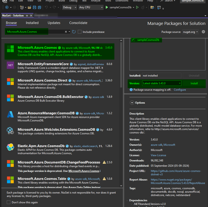Open the Any CPU platform dropdown
This screenshot has height=207, width=208.
[x=91, y=7]
